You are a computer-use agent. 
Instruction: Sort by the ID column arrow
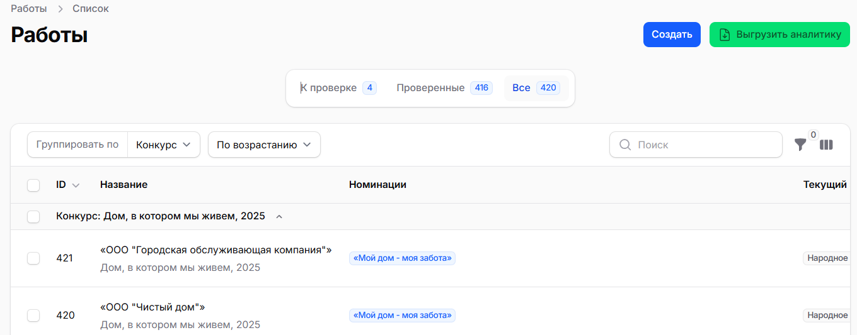tap(76, 185)
